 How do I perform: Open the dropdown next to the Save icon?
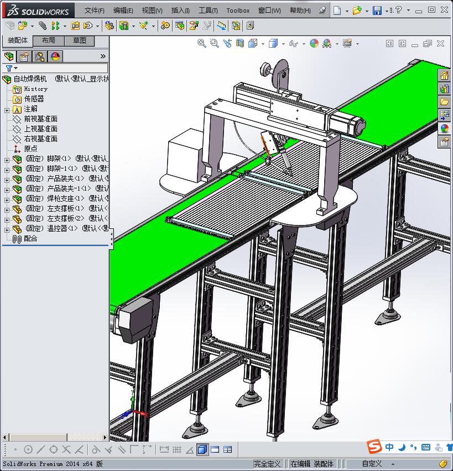coord(387,11)
